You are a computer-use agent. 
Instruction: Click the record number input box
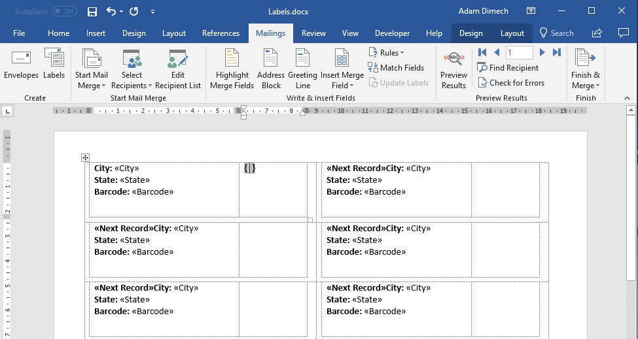tap(519, 52)
